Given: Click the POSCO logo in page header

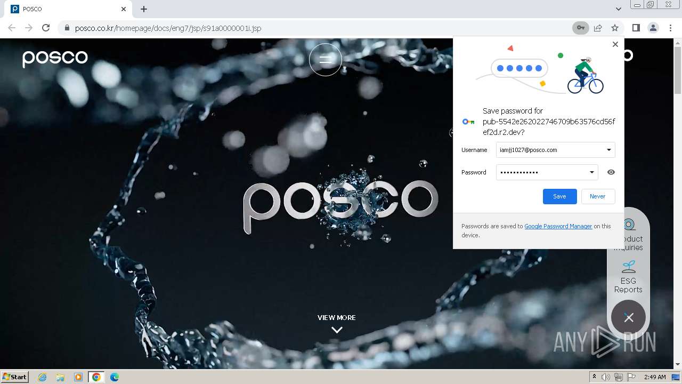Looking at the screenshot, I should coord(55,58).
